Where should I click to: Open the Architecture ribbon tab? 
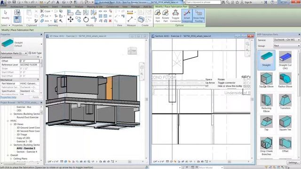point(17,7)
